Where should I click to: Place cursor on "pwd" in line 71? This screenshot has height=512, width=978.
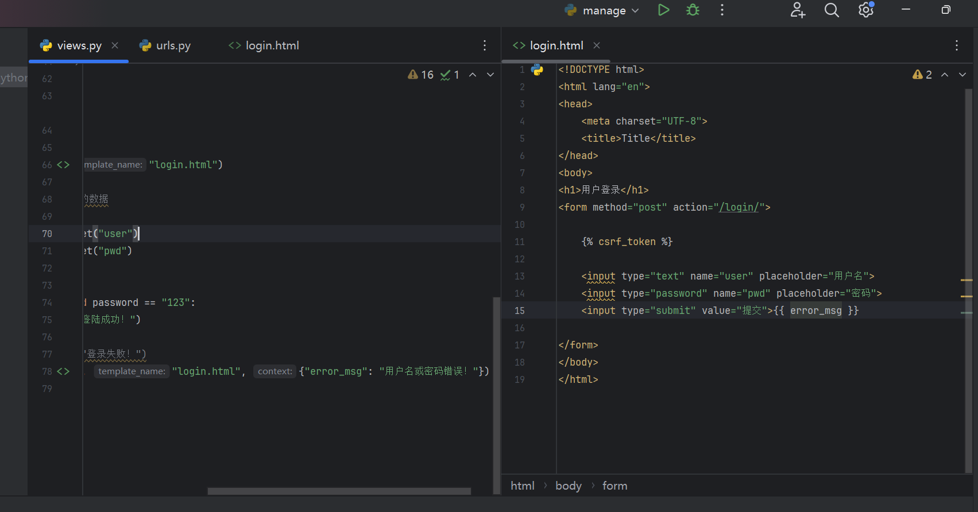click(113, 251)
